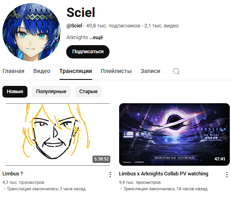Open the sketched face stream thumbnail
231x200 pixels.
tap(58, 134)
